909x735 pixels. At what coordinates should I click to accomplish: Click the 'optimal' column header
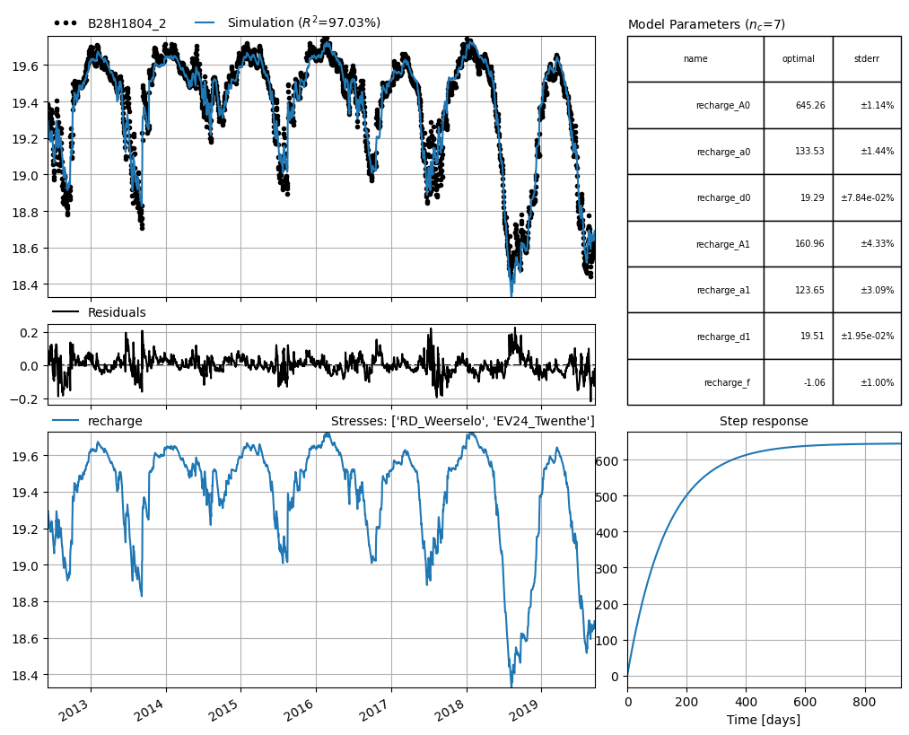click(799, 58)
